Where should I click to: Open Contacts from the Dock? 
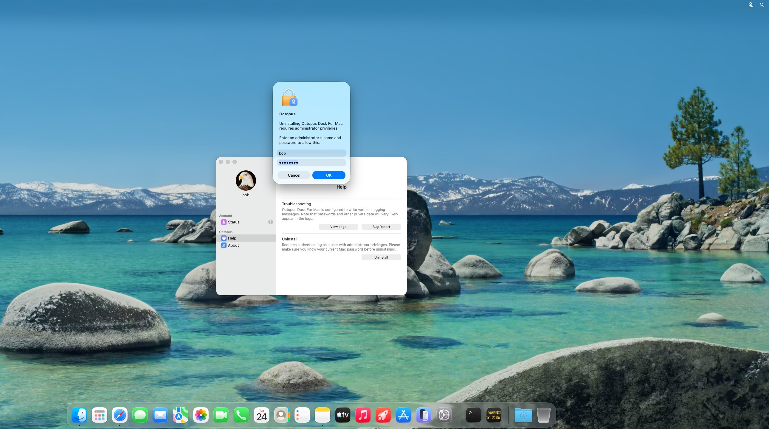point(282,415)
